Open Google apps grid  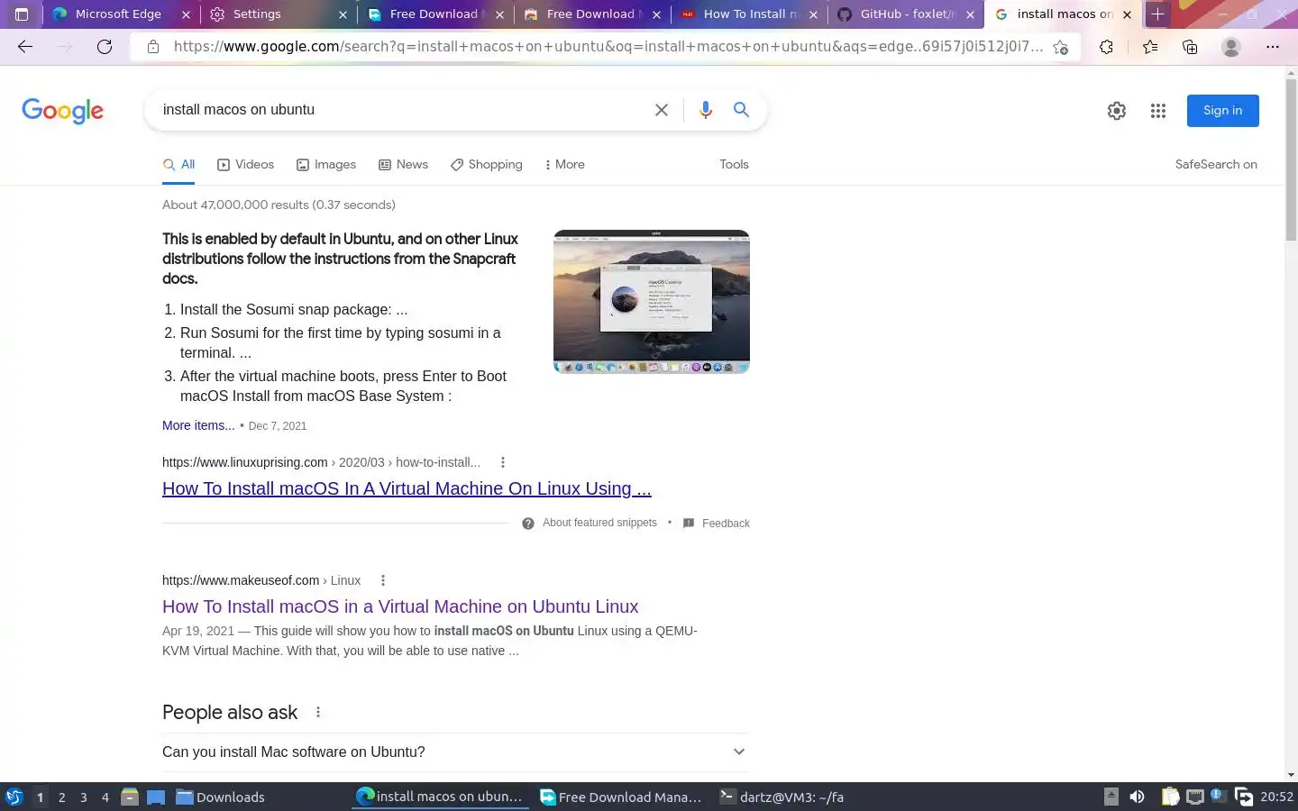(1158, 111)
